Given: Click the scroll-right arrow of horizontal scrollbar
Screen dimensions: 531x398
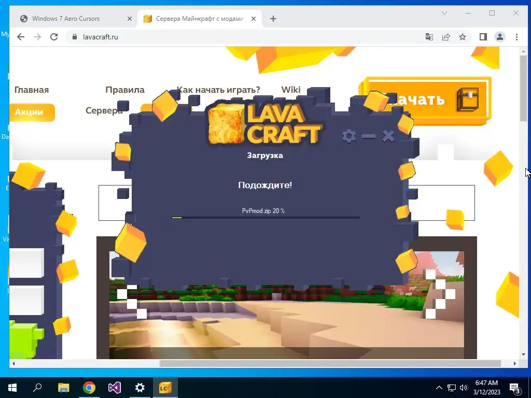Looking at the screenshot, I should click(x=514, y=363).
